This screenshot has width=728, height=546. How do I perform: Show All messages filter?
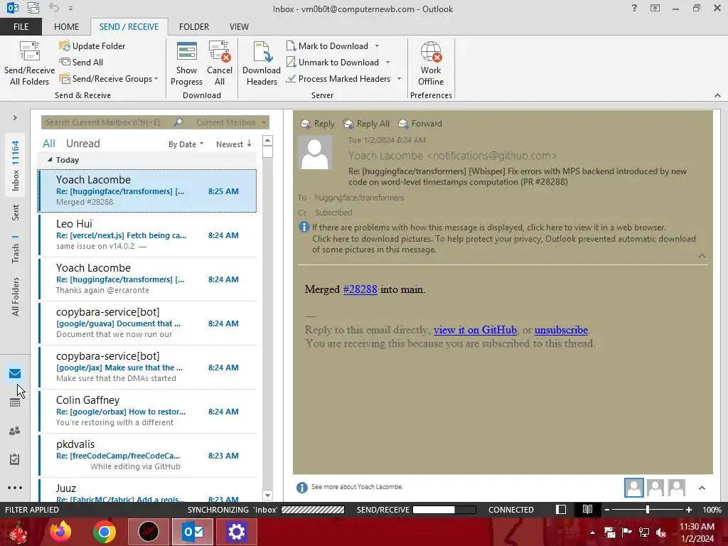49,144
